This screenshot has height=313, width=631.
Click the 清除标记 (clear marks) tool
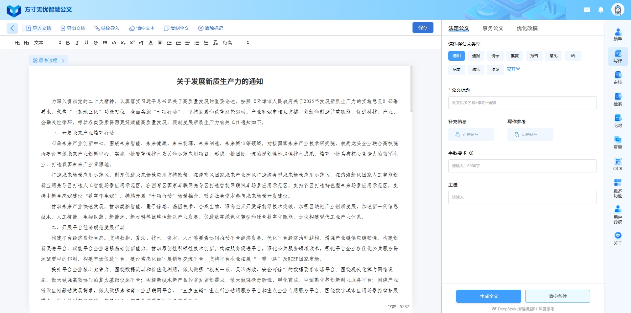(211, 28)
